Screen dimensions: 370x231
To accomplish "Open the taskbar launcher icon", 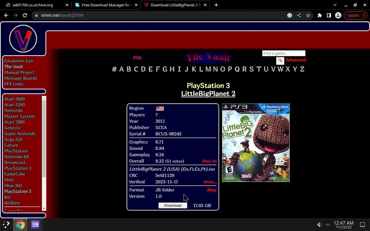I will (x=6, y=225).
